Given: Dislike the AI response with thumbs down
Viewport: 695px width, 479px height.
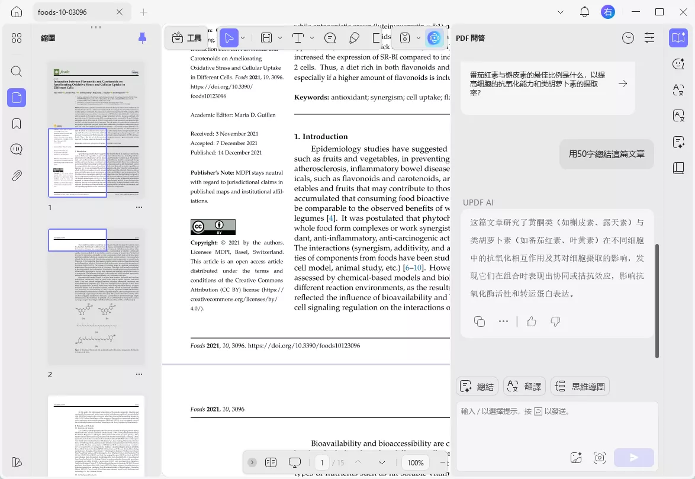Looking at the screenshot, I should pyautogui.click(x=555, y=322).
